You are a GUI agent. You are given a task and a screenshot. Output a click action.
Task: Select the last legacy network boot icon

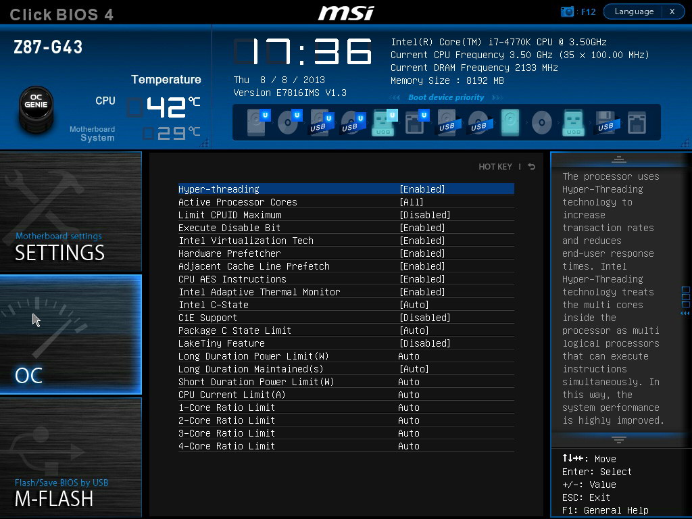point(637,122)
